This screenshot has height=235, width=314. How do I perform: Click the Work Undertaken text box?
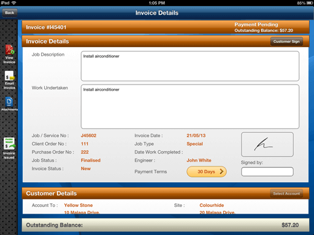tap(190, 106)
